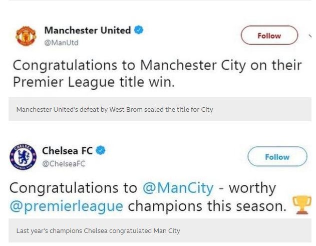Click the Manchester United crest avatar
Image resolution: width=316 pixels, height=246 pixels.
click(25, 36)
